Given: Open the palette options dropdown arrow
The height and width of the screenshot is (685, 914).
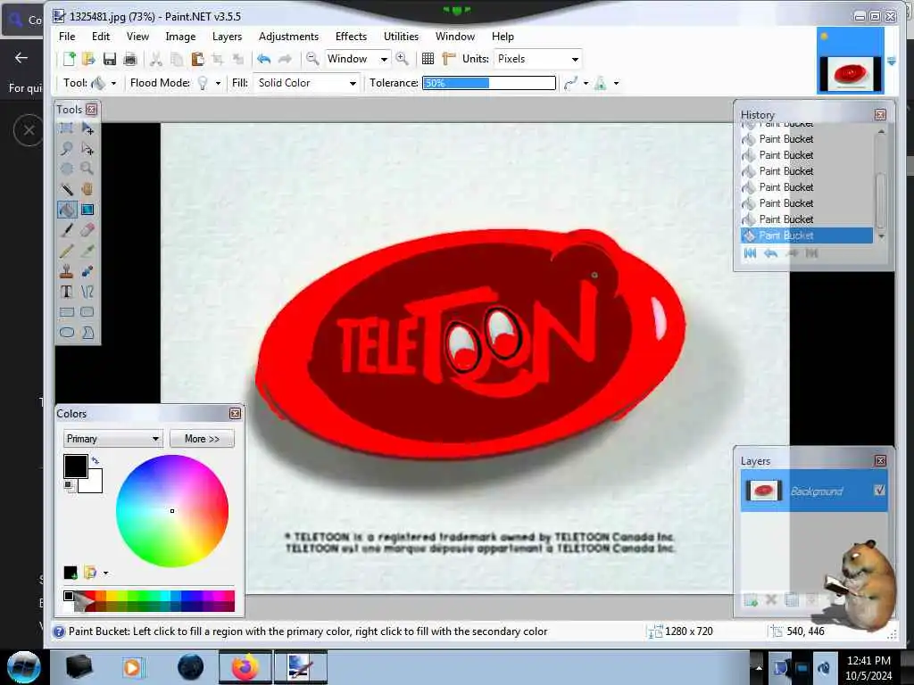Looking at the screenshot, I should point(105,574).
